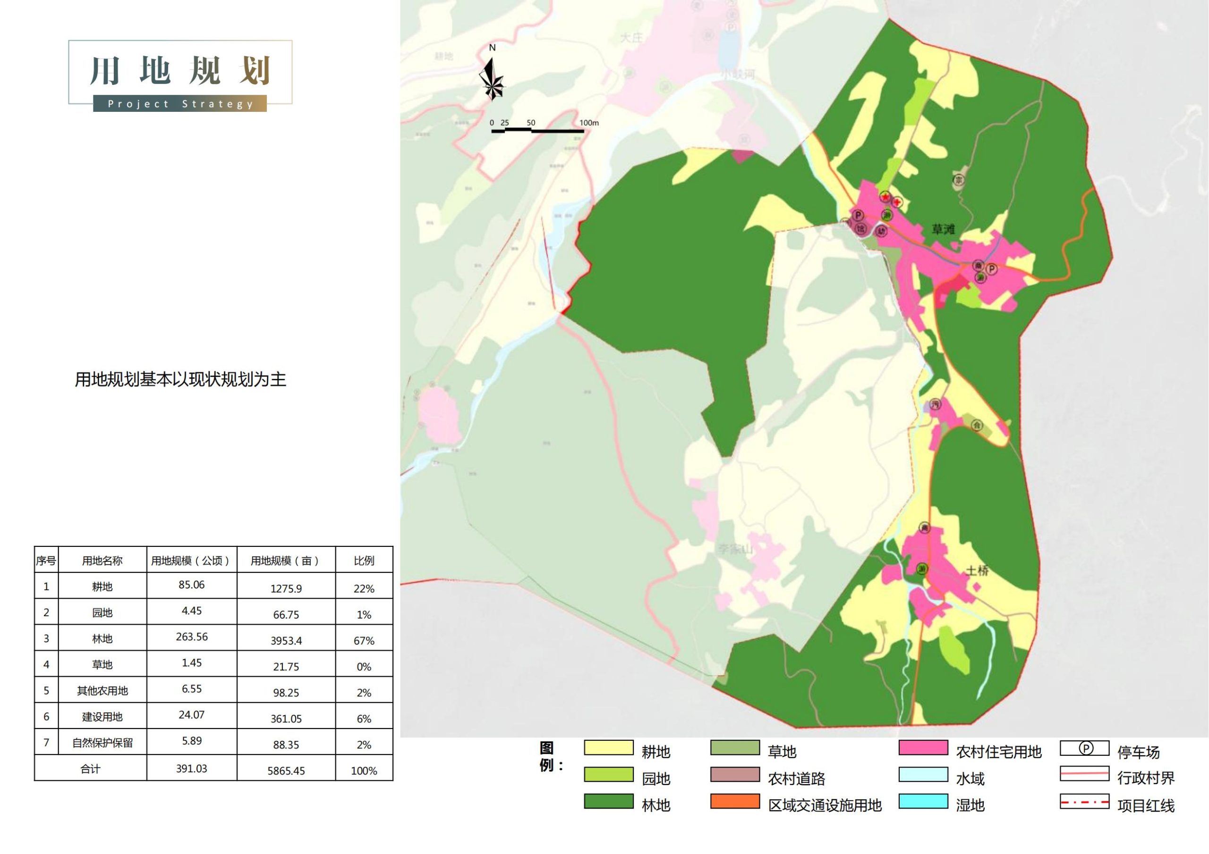Click the 85.06 hectares cell

(x=192, y=585)
